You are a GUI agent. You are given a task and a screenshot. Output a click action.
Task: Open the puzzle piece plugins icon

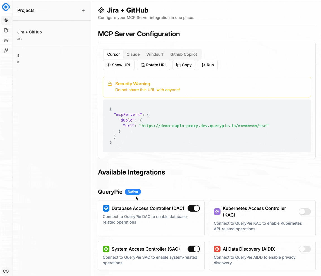(x=6, y=50)
